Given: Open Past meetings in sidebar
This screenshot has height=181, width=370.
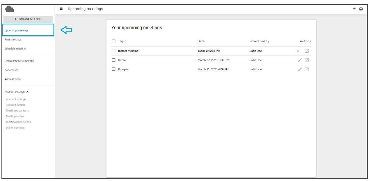Looking at the screenshot, I should click(13, 39).
